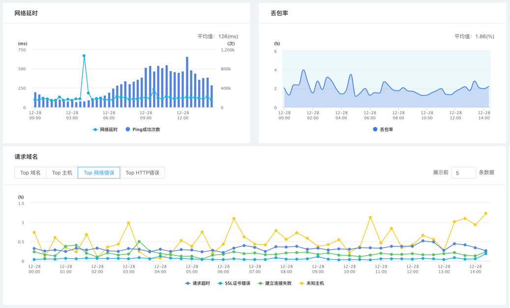Click the highest 网络延时 spike data point
The height and width of the screenshot is (308, 510).
84,56
